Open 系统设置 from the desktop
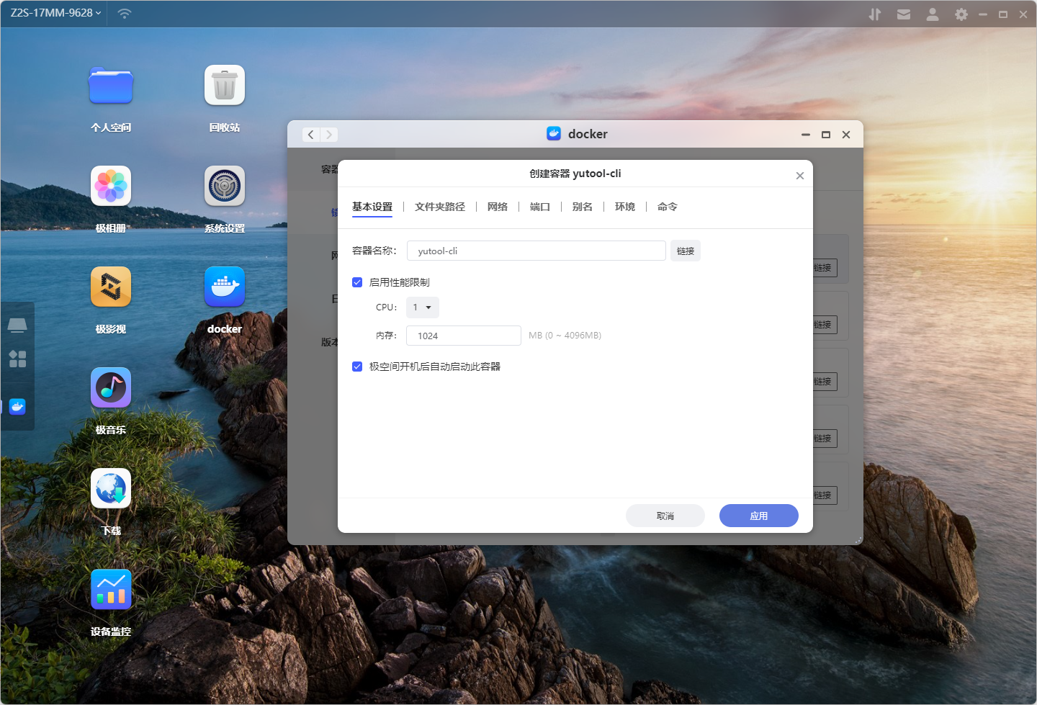This screenshot has height=705, width=1037. click(225, 187)
